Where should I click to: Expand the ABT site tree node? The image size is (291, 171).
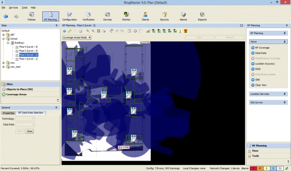coord(3,34)
